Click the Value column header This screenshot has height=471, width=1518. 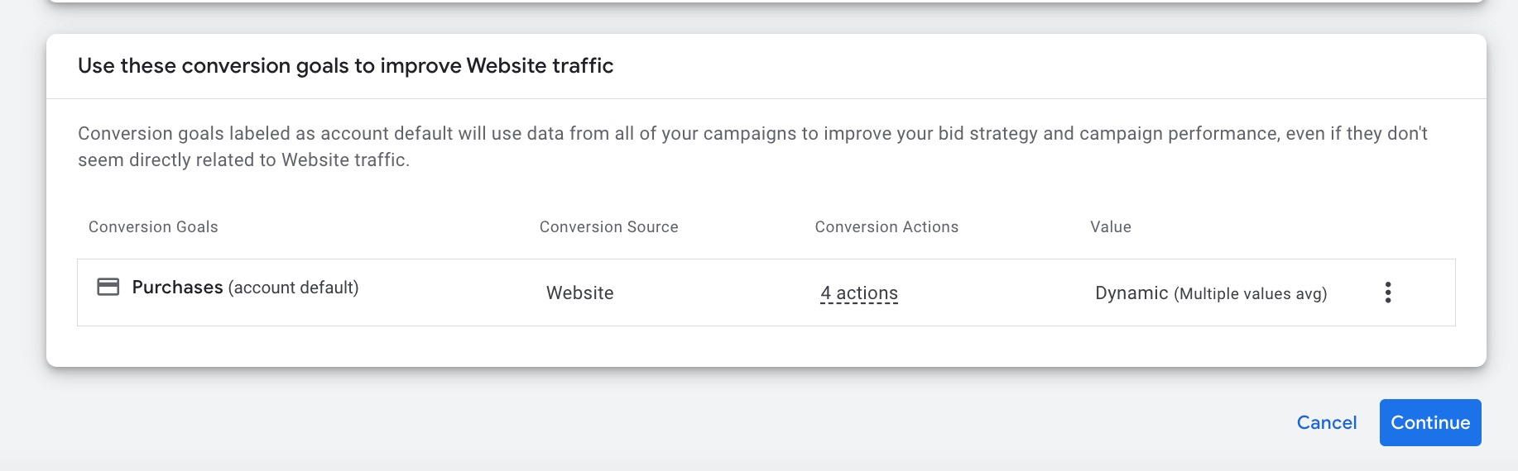1111,226
